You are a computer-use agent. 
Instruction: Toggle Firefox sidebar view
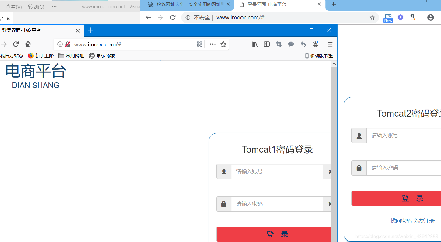[267, 44]
